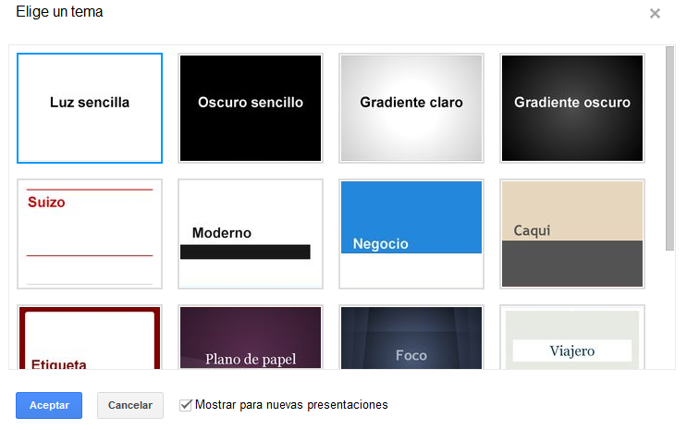Click the Elige un tema dialog title
The height and width of the screenshot is (430, 687).
[59, 13]
